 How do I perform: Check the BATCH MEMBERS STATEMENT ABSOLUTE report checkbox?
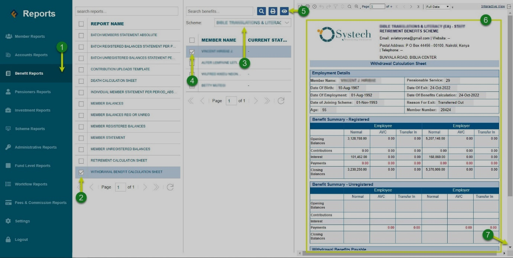[81, 35]
